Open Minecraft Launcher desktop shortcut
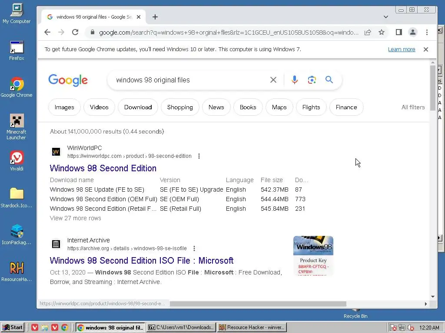The width and height of the screenshot is (445, 333). pyautogui.click(x=17, y=127)
